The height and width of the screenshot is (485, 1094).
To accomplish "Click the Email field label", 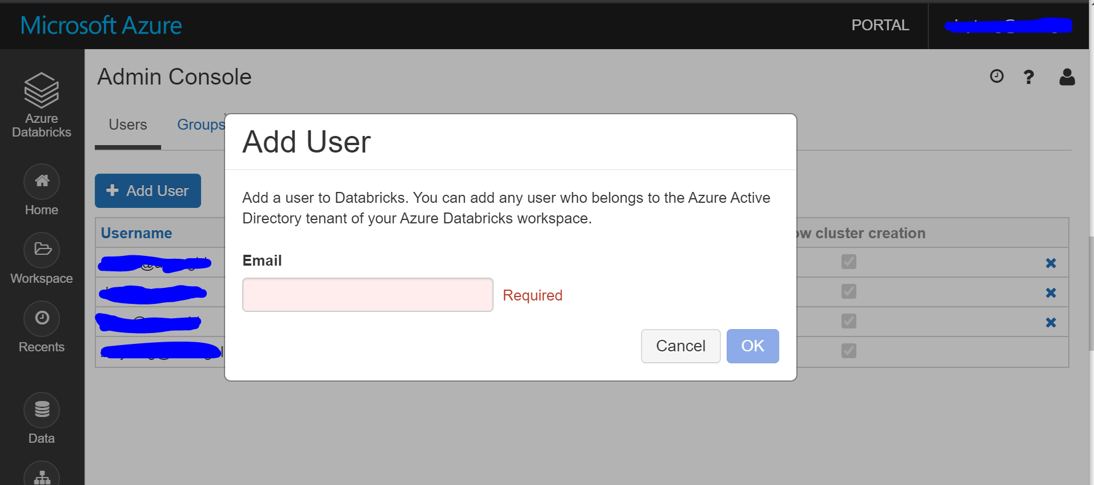I will (x=262, y=260).
